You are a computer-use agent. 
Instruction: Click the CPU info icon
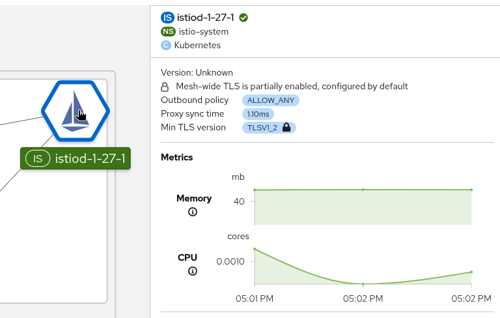[193, 271]
